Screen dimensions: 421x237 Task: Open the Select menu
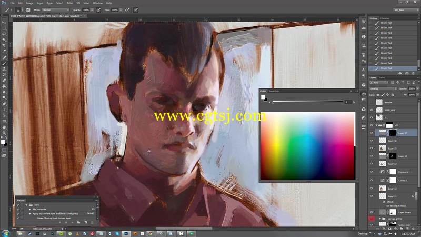point(59,3)
